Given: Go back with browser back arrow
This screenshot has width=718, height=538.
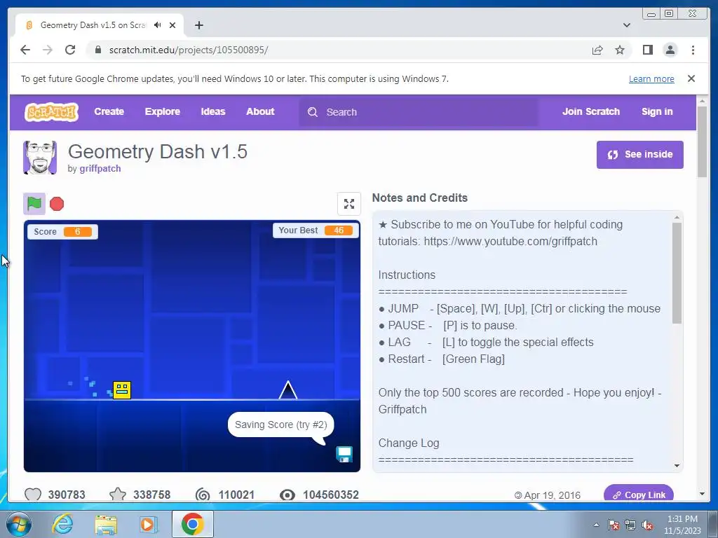Looking at the screenshot, I should [x=25, y=50].
